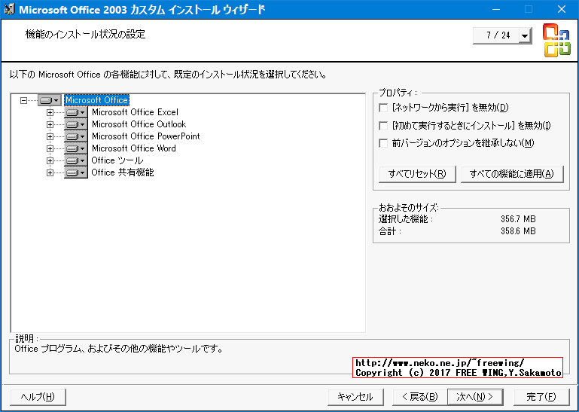Expand the Microsoft Office Outlook node

(50, 124)
